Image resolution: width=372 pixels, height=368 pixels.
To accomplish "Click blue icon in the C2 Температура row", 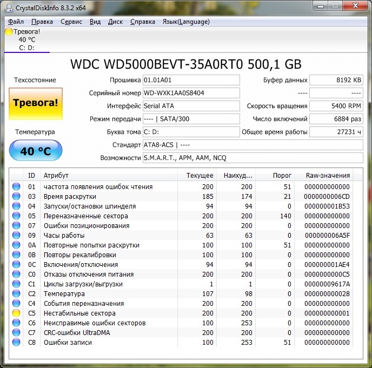I will 16,293.
